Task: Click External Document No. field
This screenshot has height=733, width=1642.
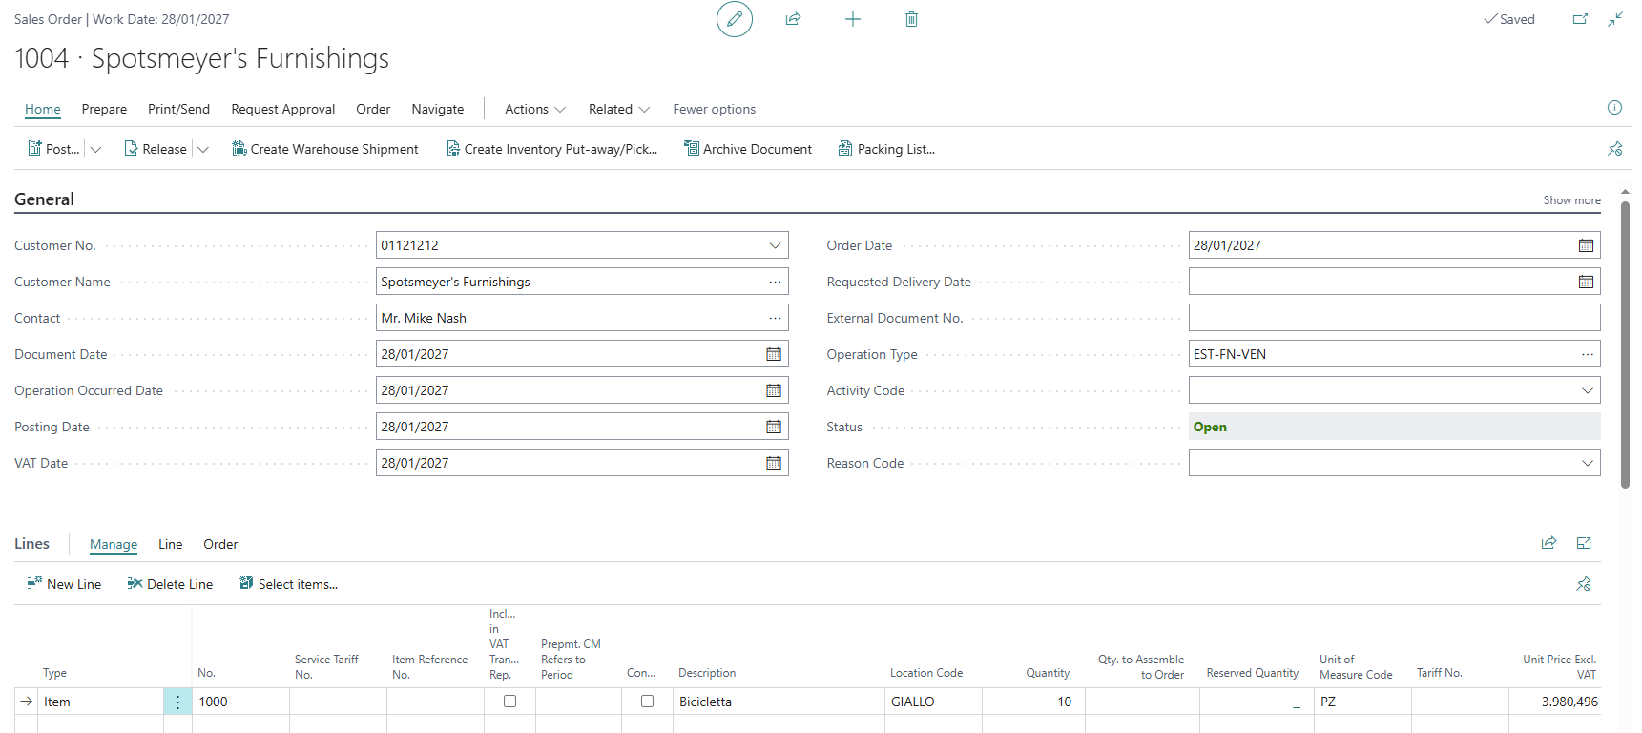Action: point(1394,318)
